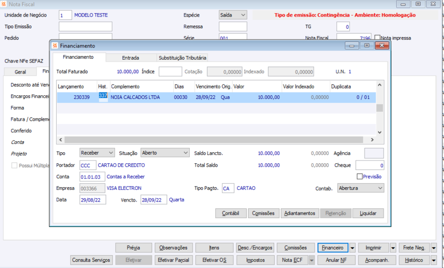Click the Liquidar button
The height and width of the screenshot is (268, 444).
point(368,213)
